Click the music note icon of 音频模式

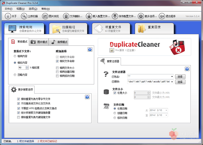click(x=53, y=42)
